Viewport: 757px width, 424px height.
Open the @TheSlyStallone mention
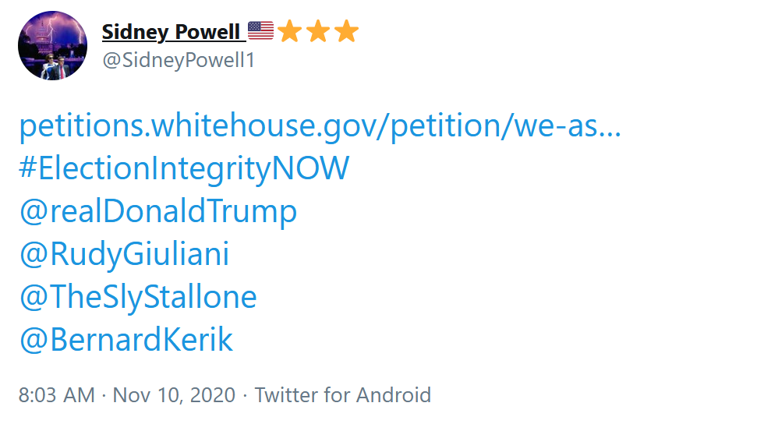[x=138, y=297]
